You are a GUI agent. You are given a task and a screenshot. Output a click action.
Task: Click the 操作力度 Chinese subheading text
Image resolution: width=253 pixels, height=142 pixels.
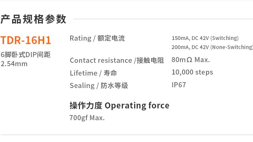(86, 105)
